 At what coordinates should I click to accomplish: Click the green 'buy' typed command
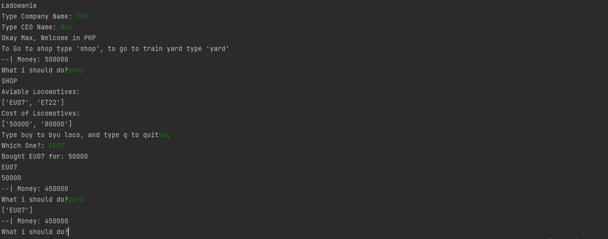(x=165, y=135)
